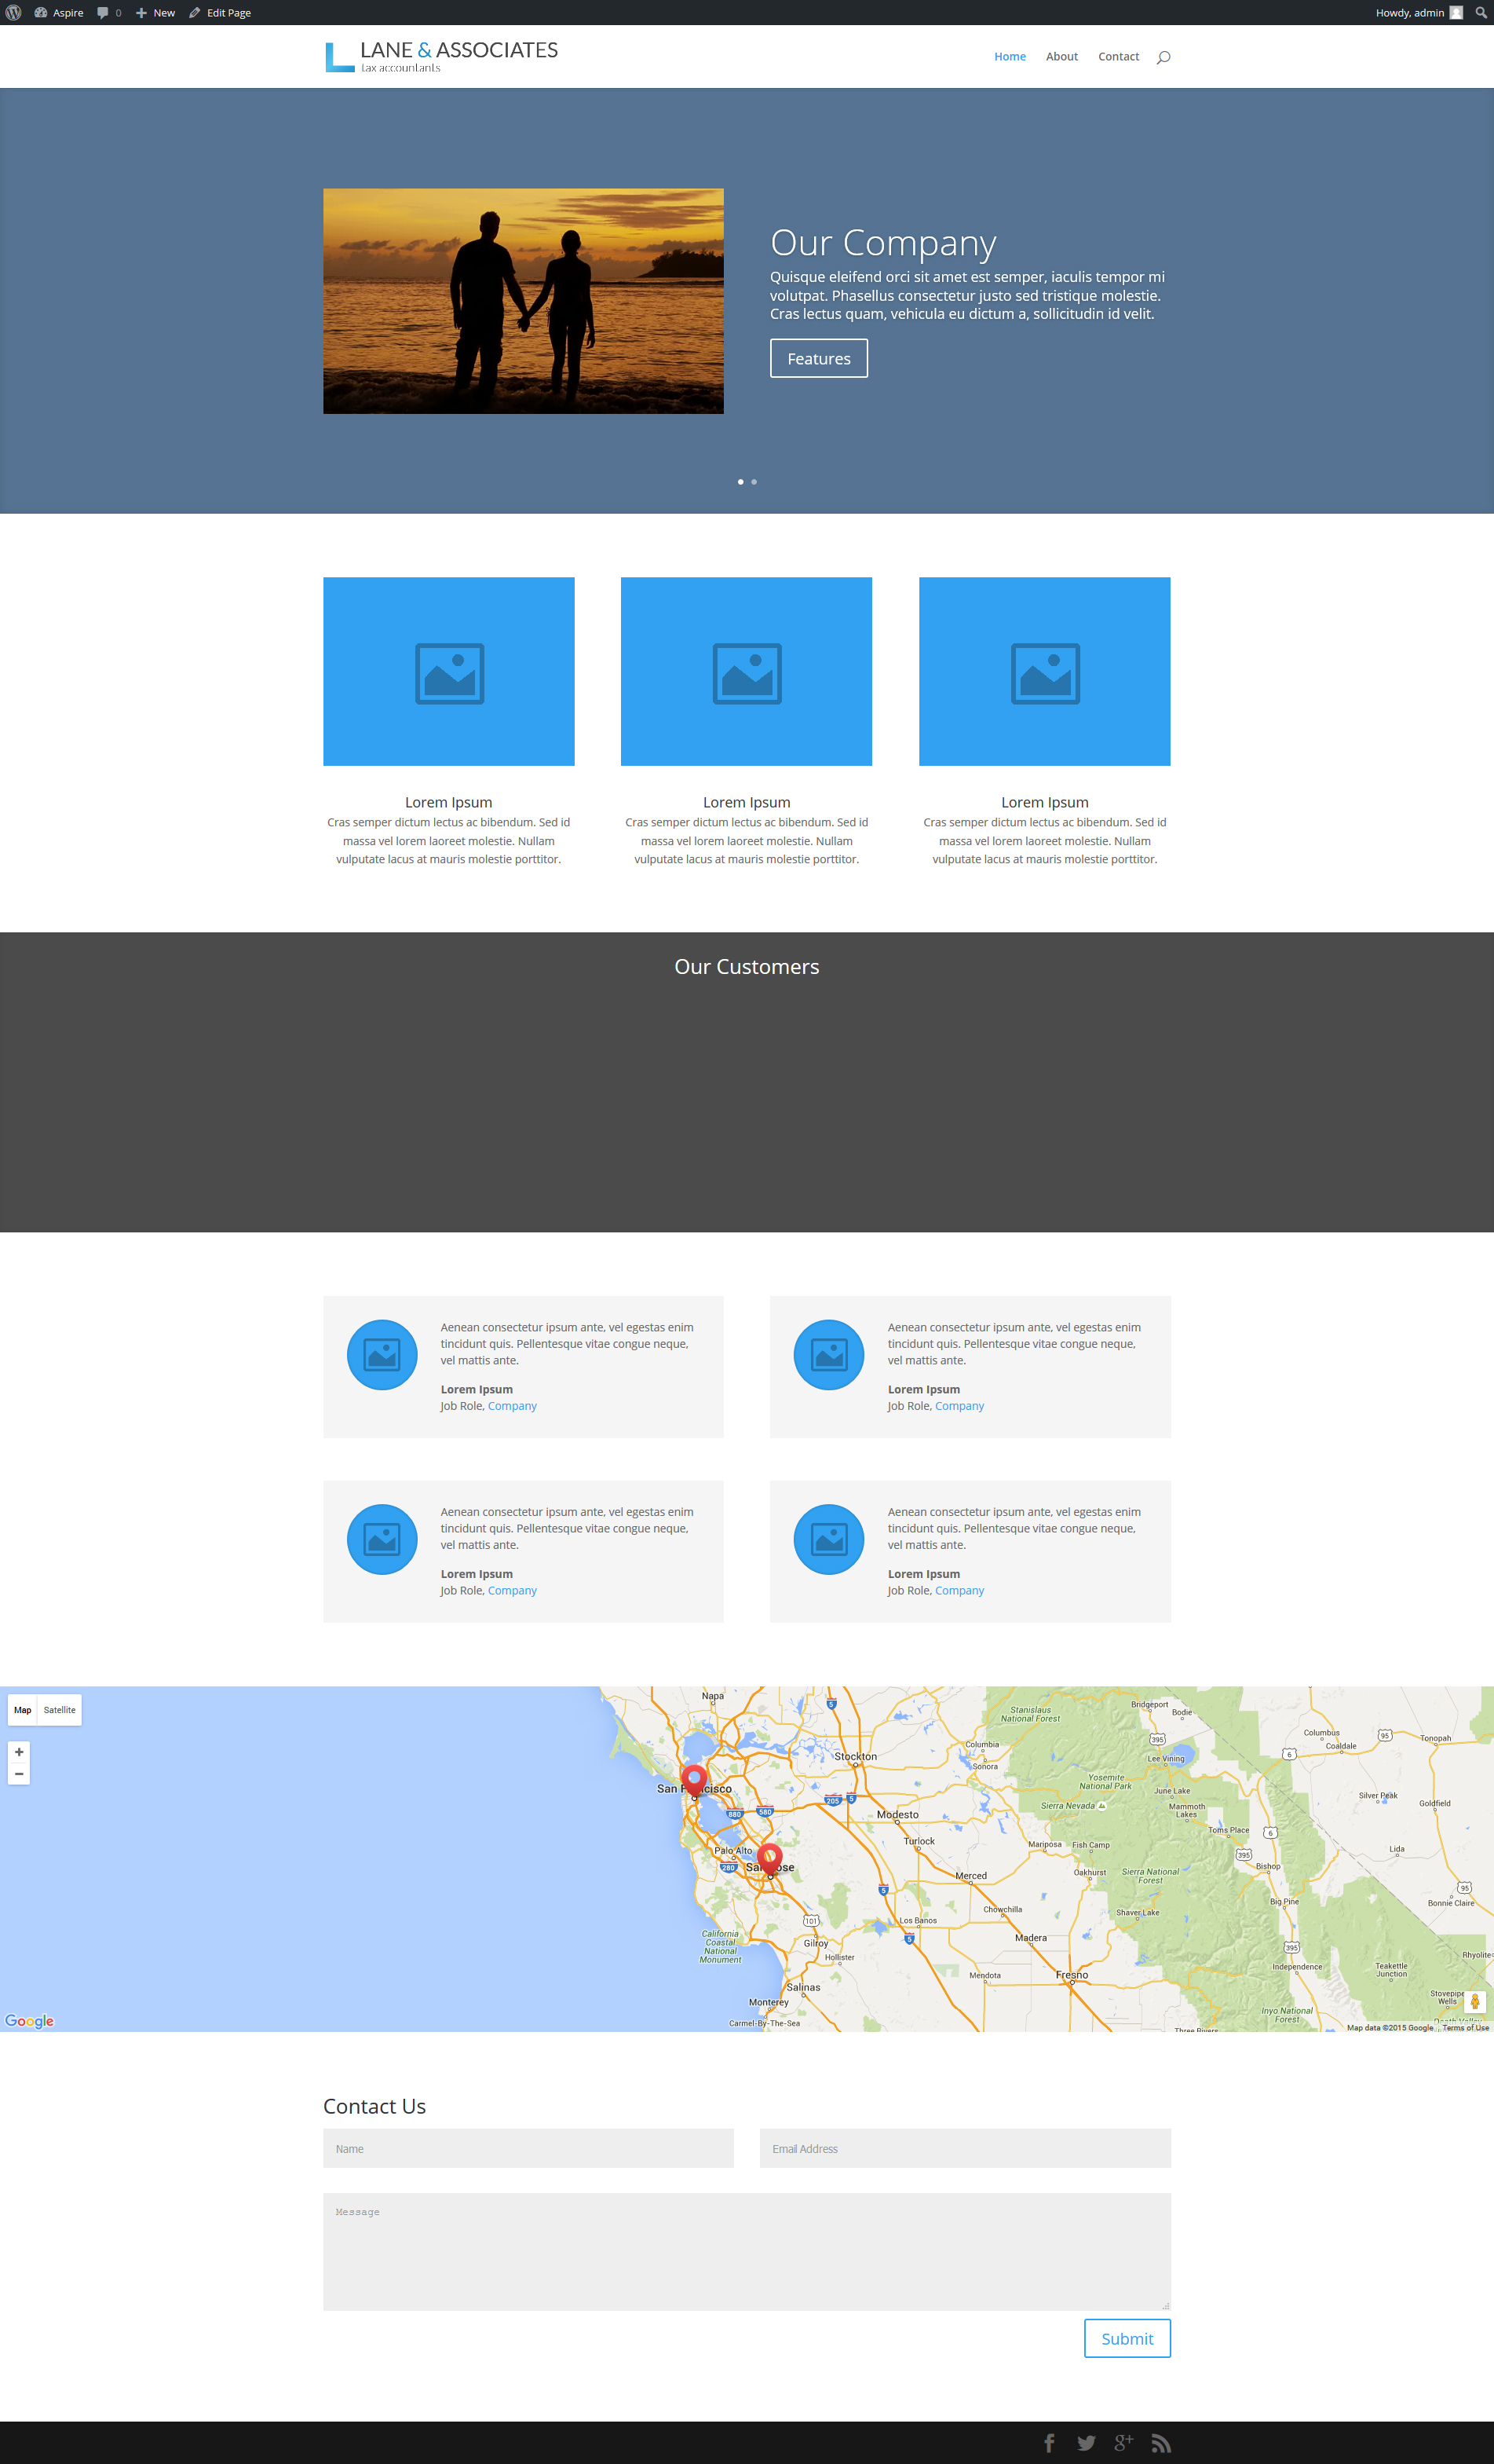Click the San Jose map pin

click(x=769, y=1859)
